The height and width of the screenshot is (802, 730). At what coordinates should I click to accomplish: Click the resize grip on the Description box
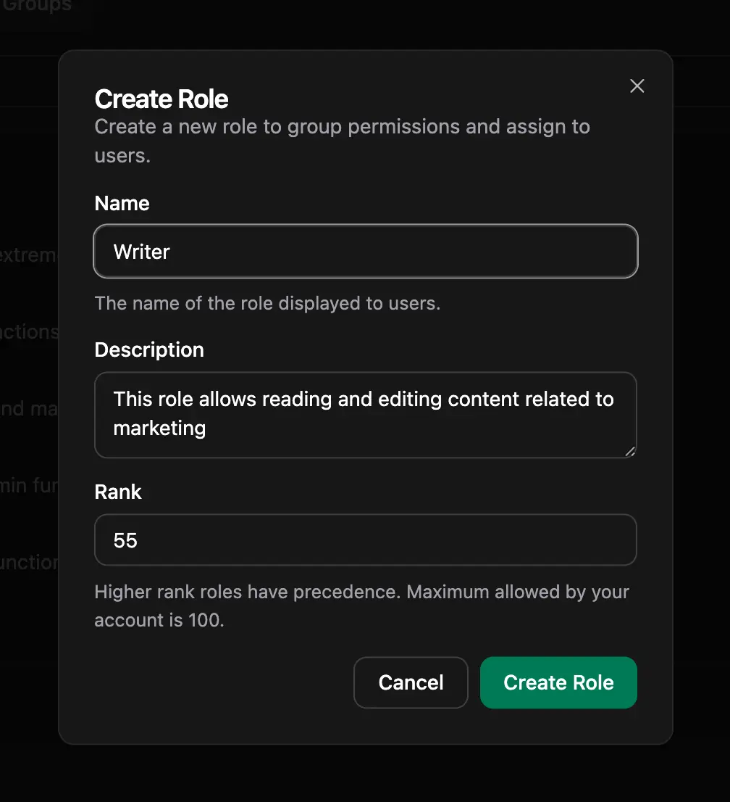629,451
